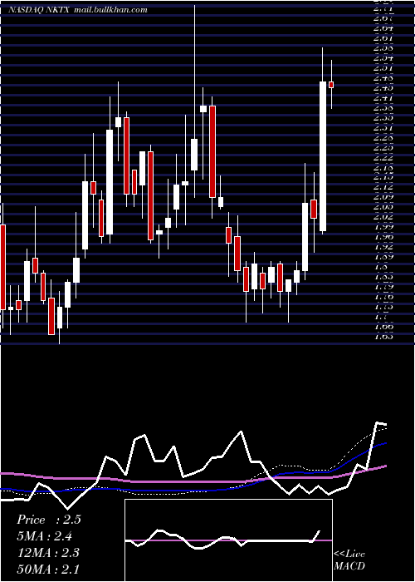Viewport: 415px width, 582px height.
Task: Select the '50MA : 2.1' value
Action: coord(48,569)
